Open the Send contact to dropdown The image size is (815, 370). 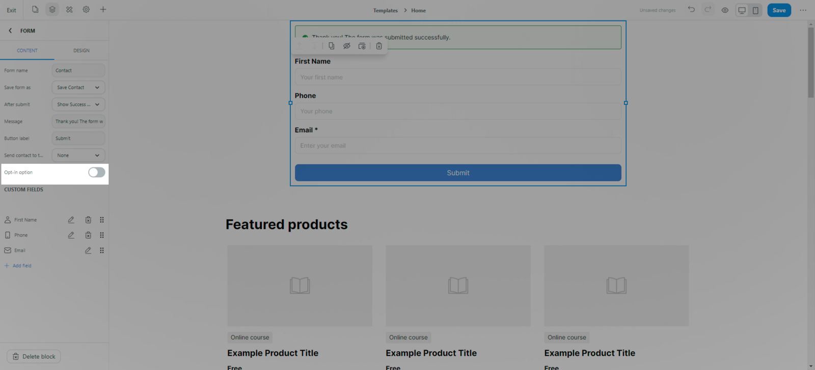(78, 155)
